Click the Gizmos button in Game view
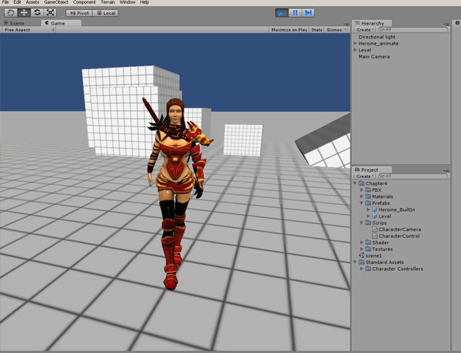Screen dimensions: 461x353 click(x=335, y=29)
